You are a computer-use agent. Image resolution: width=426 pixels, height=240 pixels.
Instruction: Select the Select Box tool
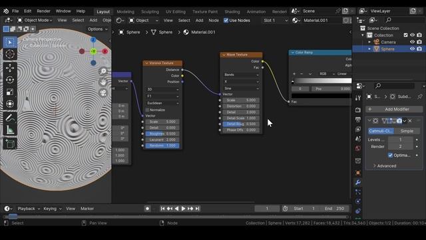click(10, 43)
